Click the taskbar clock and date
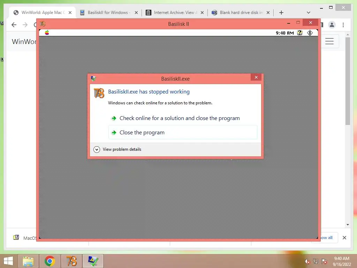This screenshot has width=357, height=268. point(342,261)
